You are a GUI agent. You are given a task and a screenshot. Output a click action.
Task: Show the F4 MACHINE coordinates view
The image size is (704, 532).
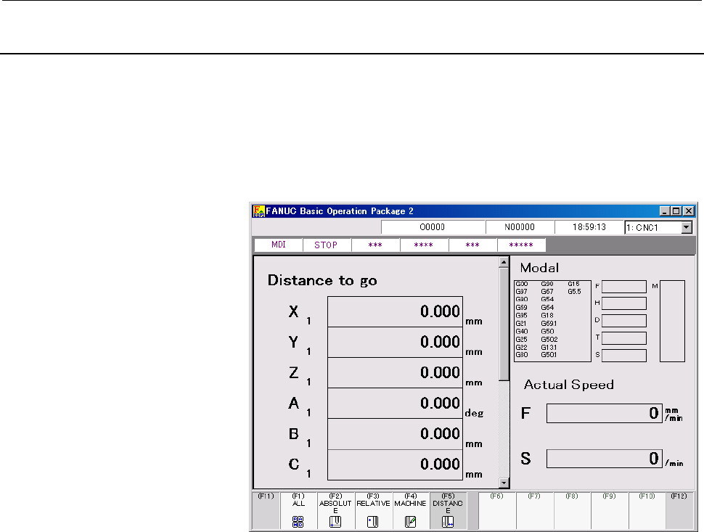tap(411, 511)
